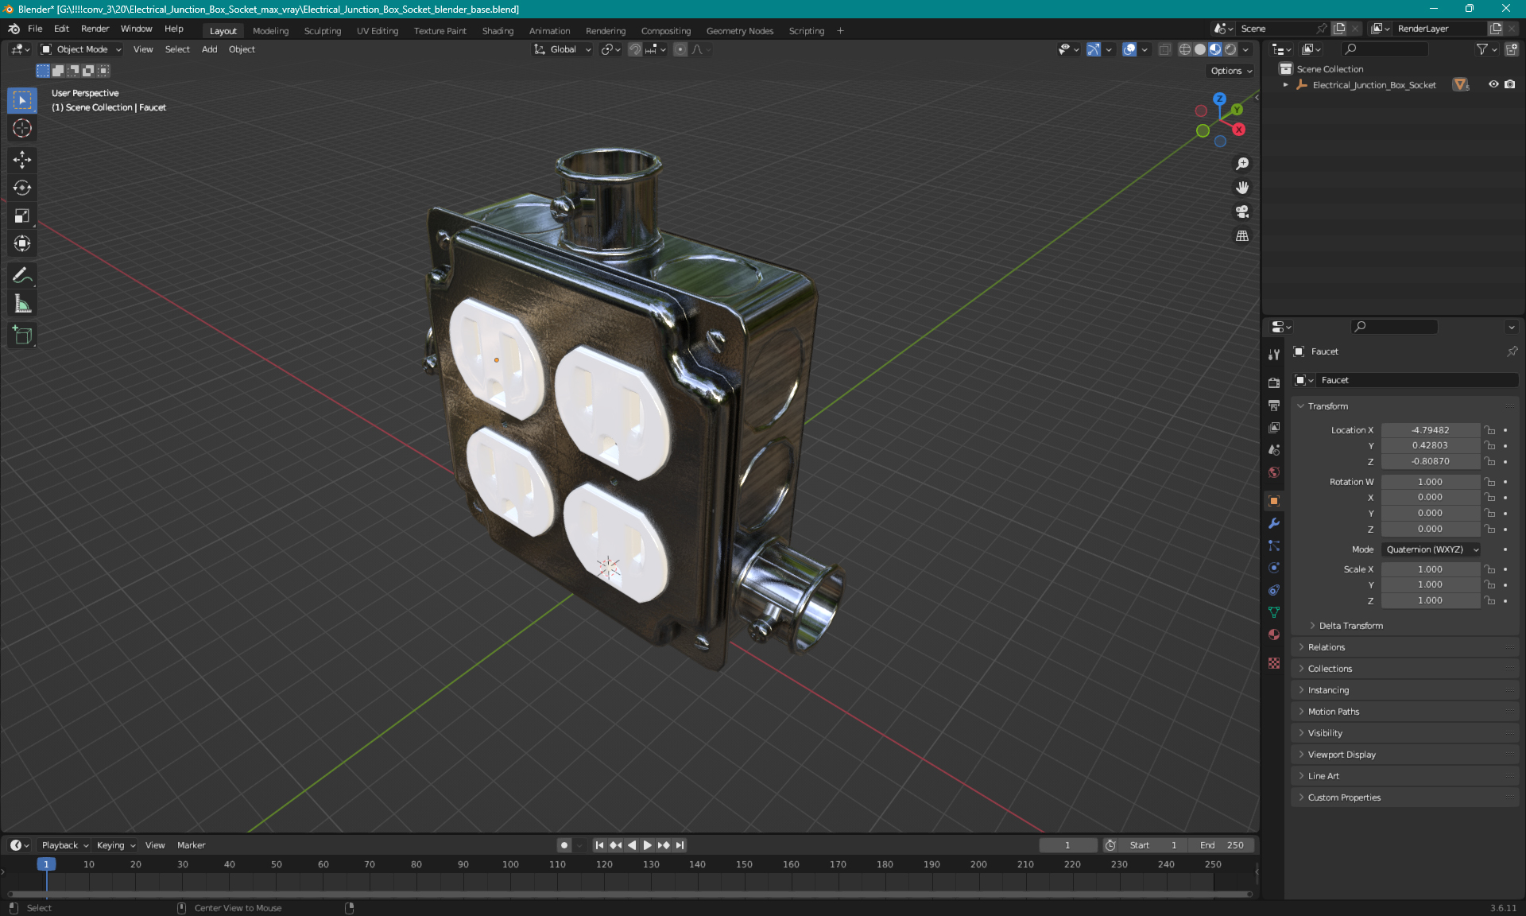The width and height of the screenshot is (1526, 916).
Task: Click the pan view hand icon
Action: pyautogui.click(x=1242, y=188)
